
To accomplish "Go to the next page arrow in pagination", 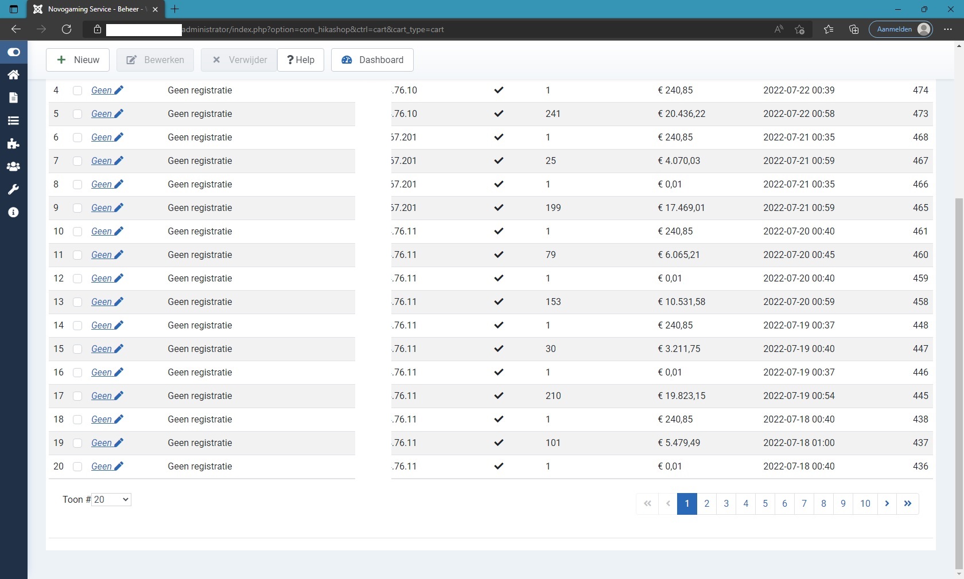I will click(887, 504).
